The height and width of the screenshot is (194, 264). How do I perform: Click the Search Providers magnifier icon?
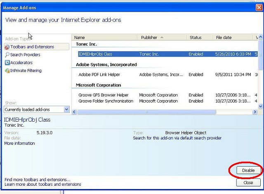7,55
